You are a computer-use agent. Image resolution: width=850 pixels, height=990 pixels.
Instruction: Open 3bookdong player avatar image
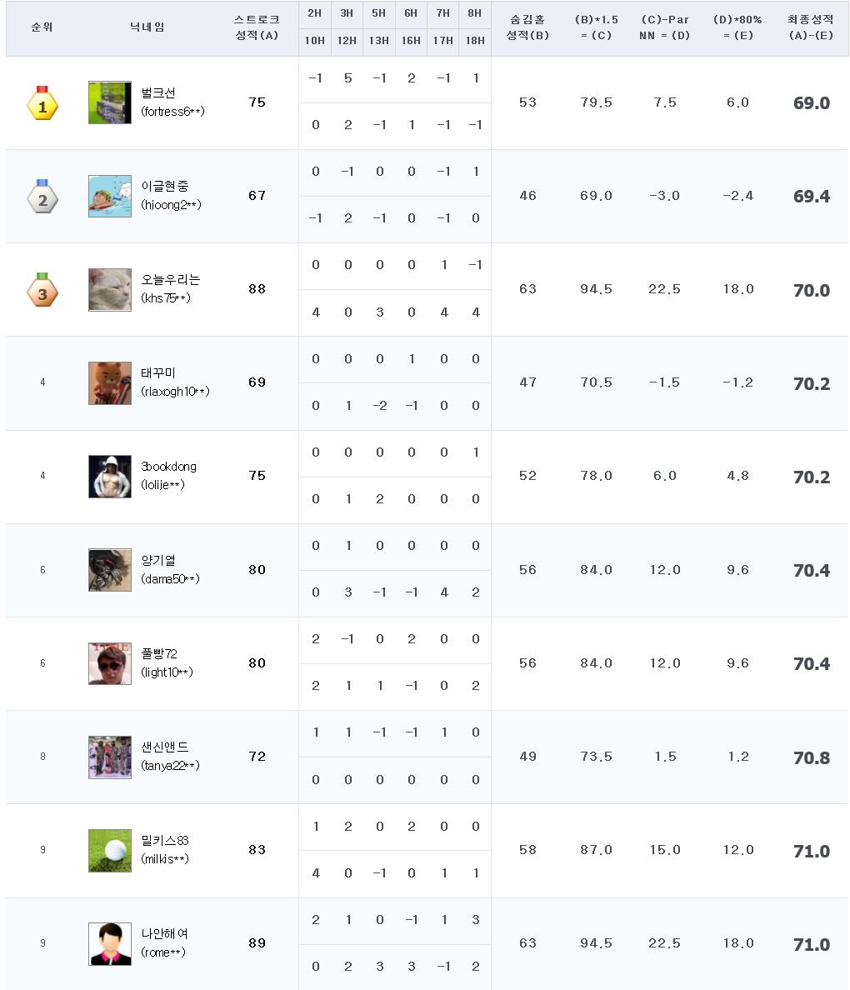pos(110,477)
